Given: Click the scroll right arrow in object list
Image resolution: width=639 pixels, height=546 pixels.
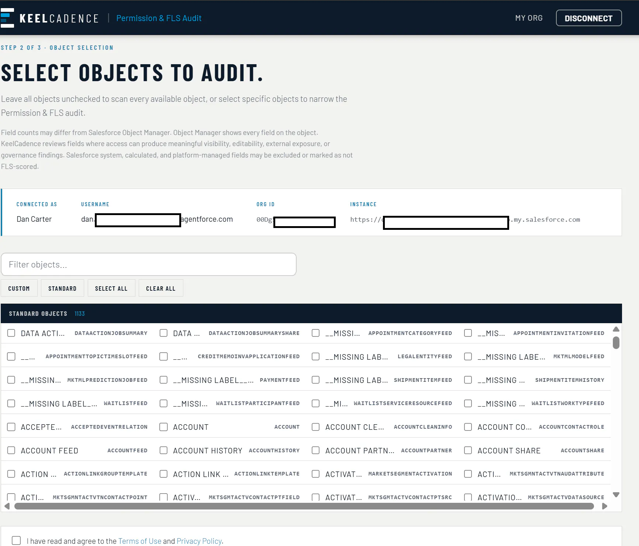Looking at the screenshot, I should coord(604,506).
